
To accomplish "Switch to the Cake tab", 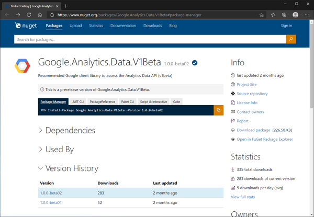I will pyautogui.click(x=176, y=101).
